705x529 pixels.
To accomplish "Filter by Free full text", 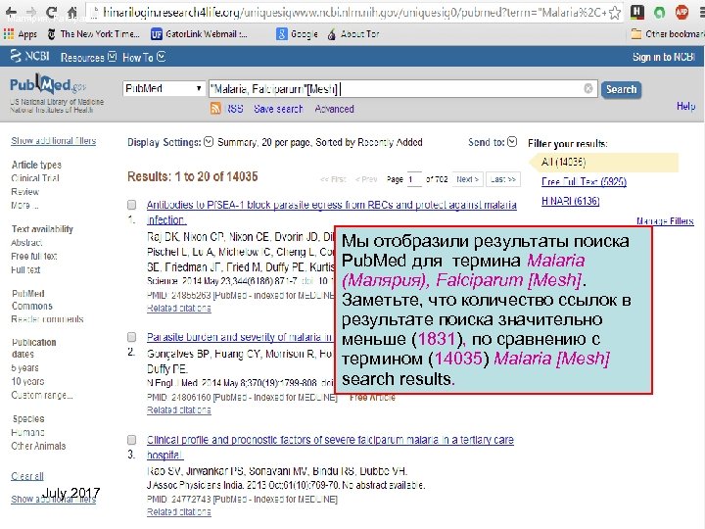I will click(x=33, y=257).
